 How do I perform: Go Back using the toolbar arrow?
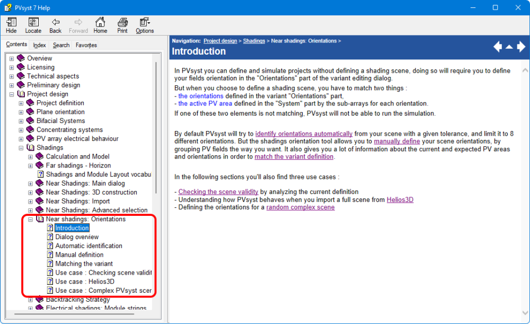55,25
